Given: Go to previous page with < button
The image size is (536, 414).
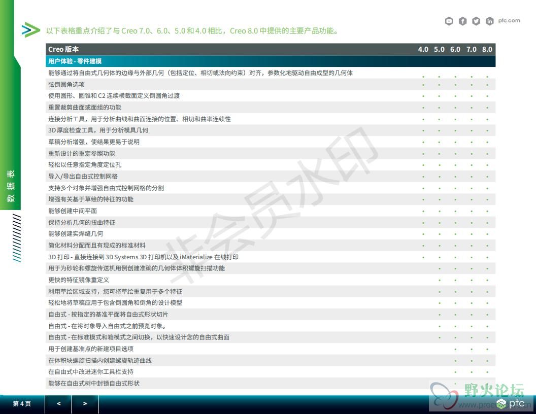Looking at the screenshot, I should point(58,404).
